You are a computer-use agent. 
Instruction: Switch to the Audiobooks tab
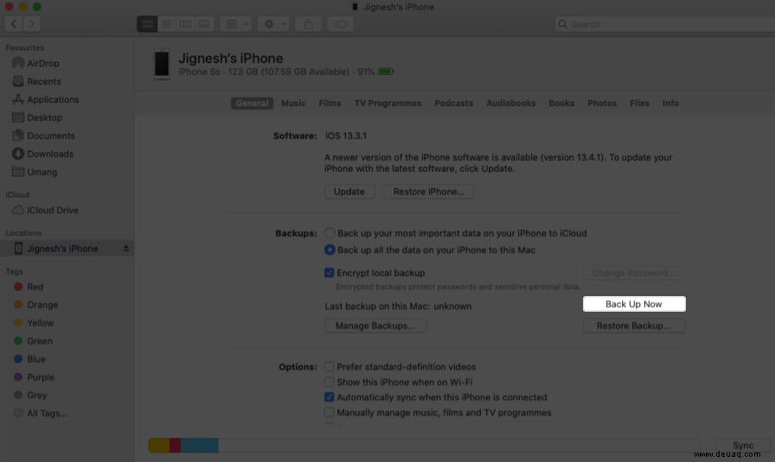[x=511, y=103]
